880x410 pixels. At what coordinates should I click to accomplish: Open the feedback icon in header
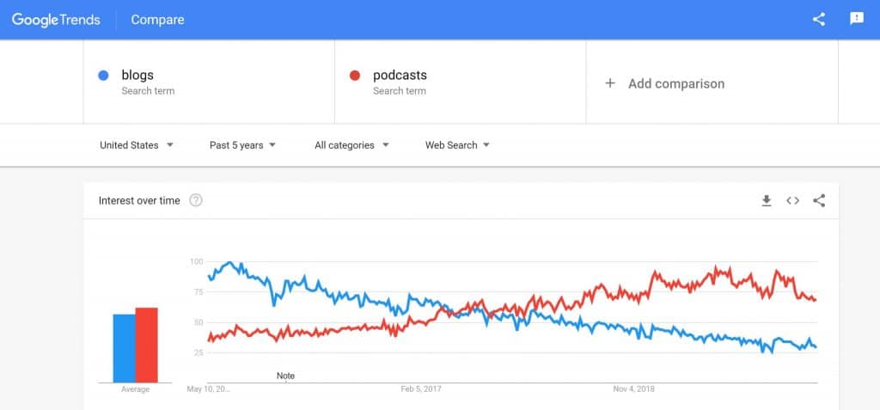point(856,19)
